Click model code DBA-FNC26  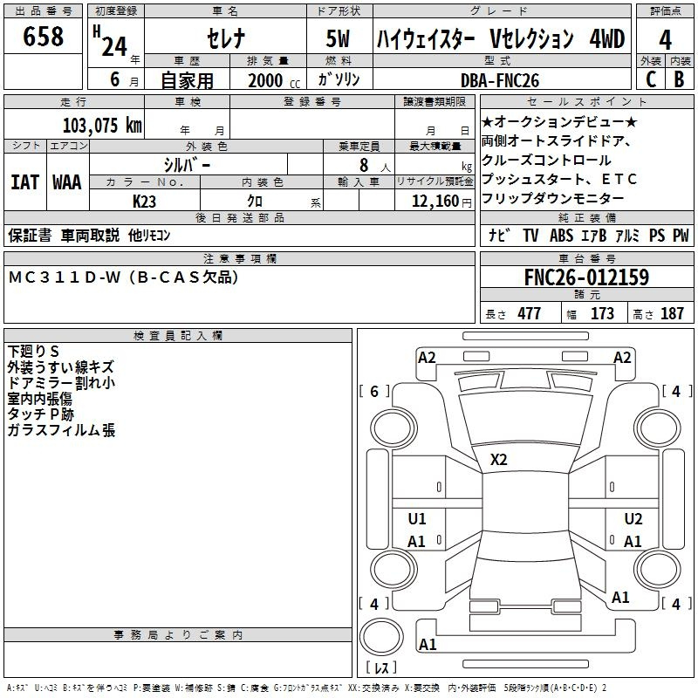click(x=500, y=80)
